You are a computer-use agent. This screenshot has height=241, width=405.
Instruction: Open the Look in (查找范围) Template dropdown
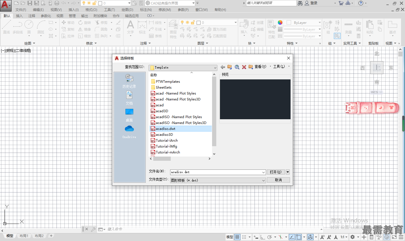tap(183, 67)
